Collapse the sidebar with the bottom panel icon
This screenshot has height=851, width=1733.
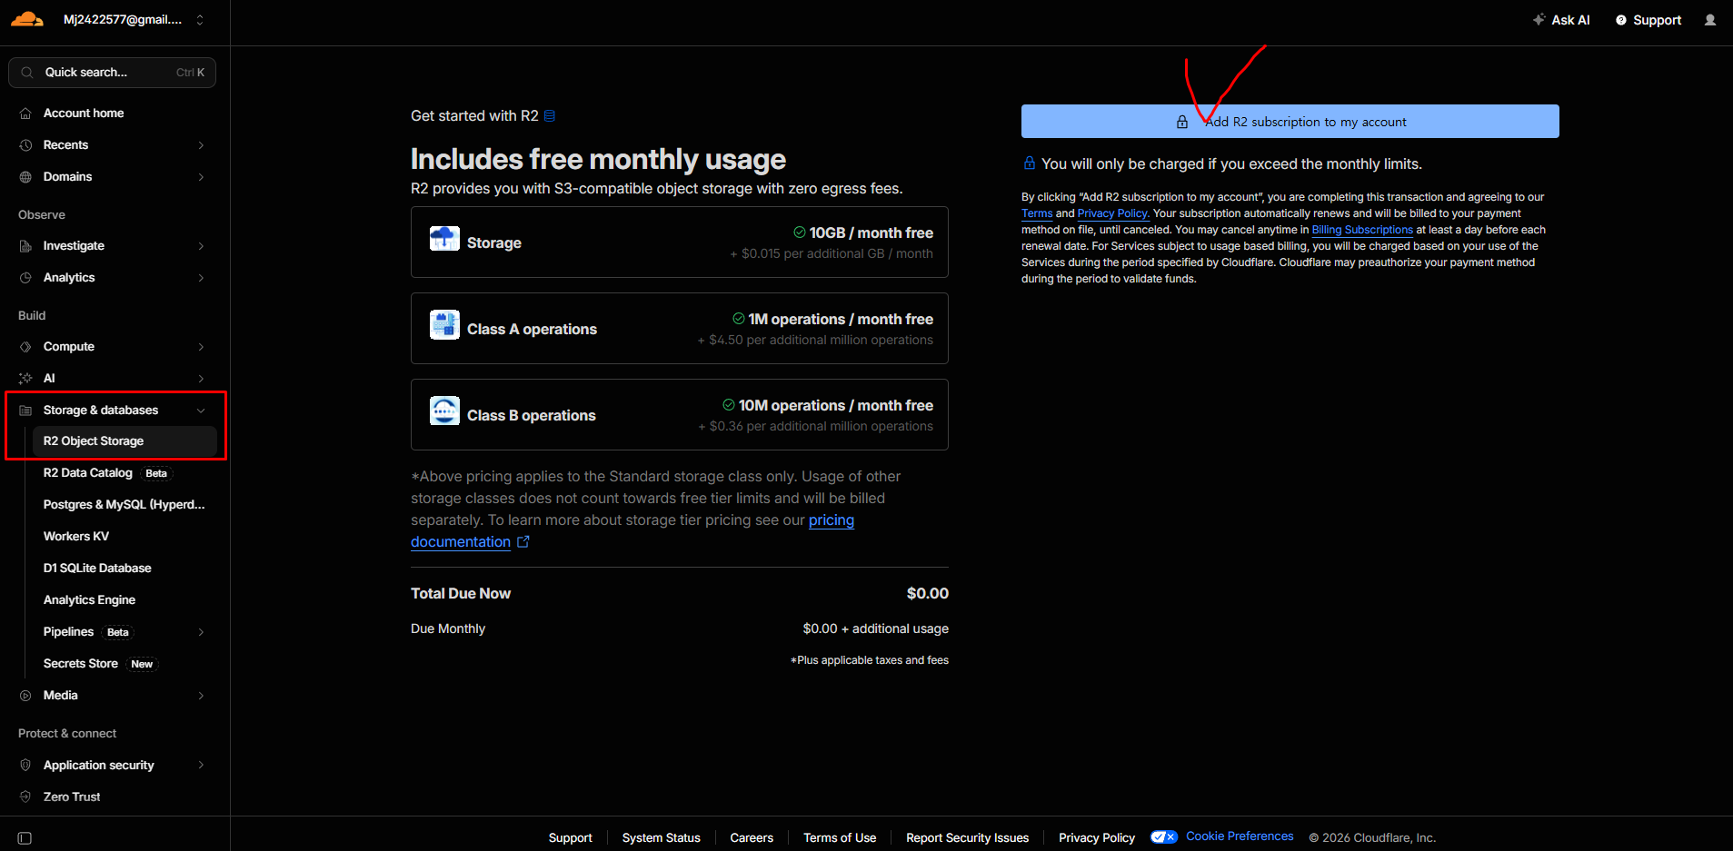25,838
